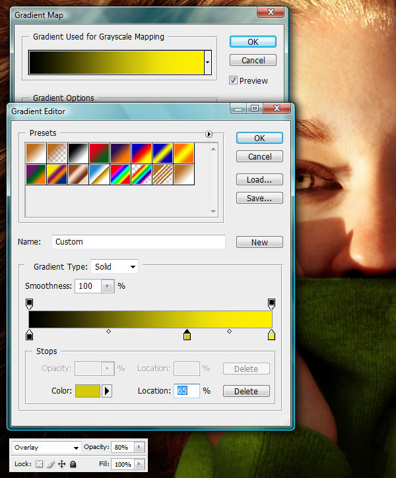The height and width of the screenshot is (478, 396).
Task: Click the New gradient button
Action: (259, 242)
